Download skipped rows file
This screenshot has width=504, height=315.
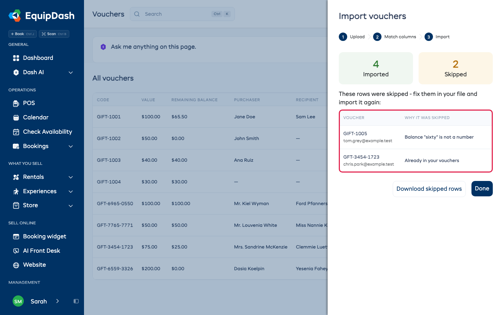tap(429, 189)
